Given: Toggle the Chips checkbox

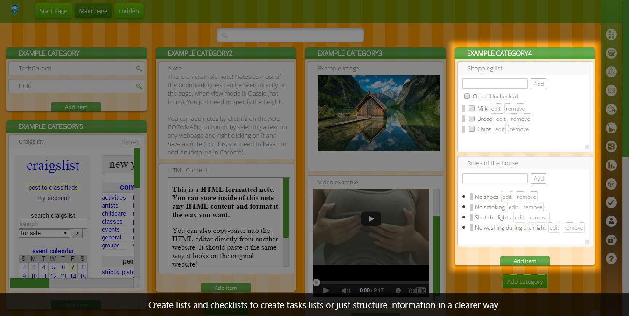Looking at the screenshot, I should point(472,129).
